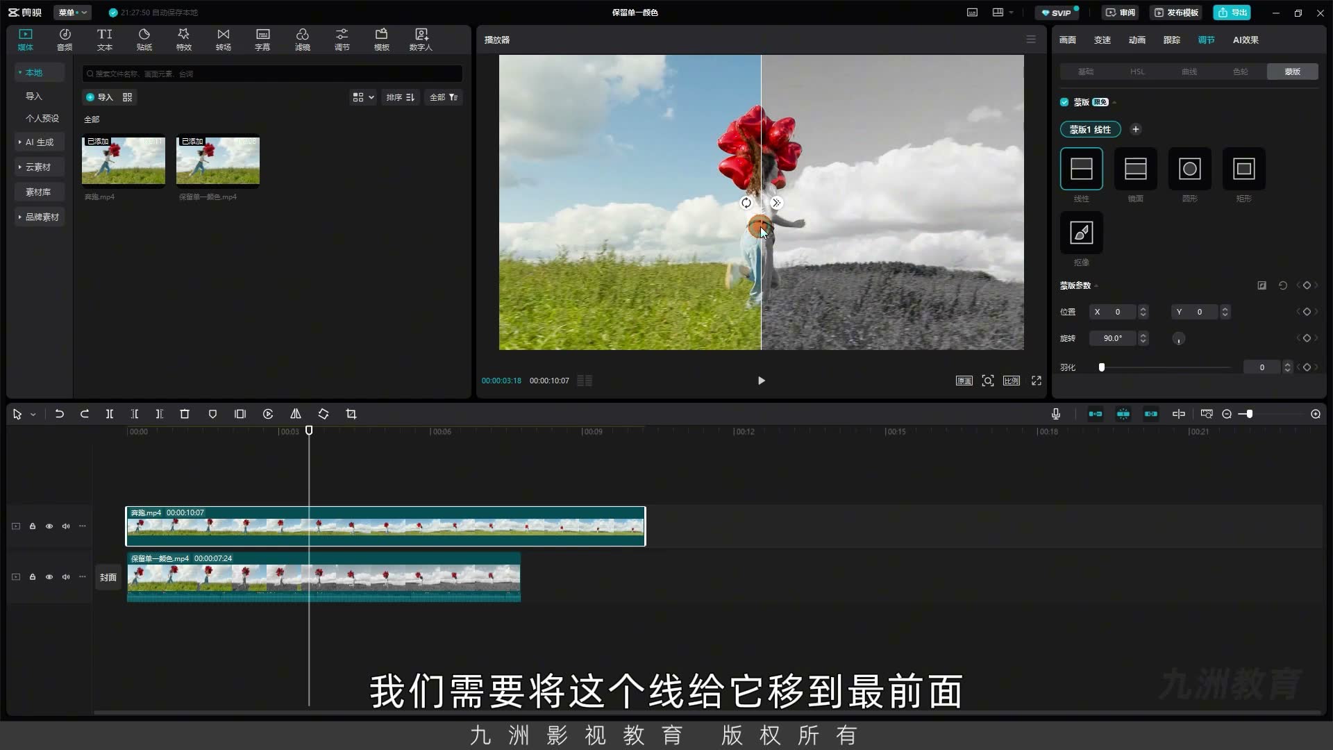Hide the 奔跑.mp4 track with eye icon

(49, 526)
